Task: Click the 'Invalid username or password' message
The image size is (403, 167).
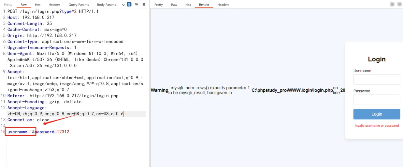Action: (x=377, y=126)
